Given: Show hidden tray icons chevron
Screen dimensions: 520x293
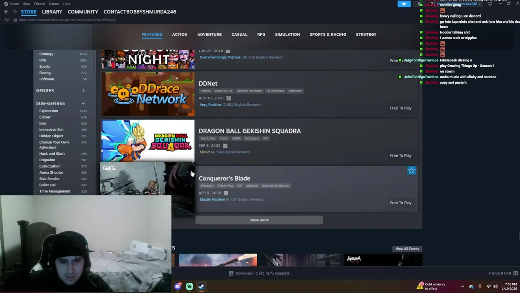Looking at the screenshot, I should coord(462,286).
